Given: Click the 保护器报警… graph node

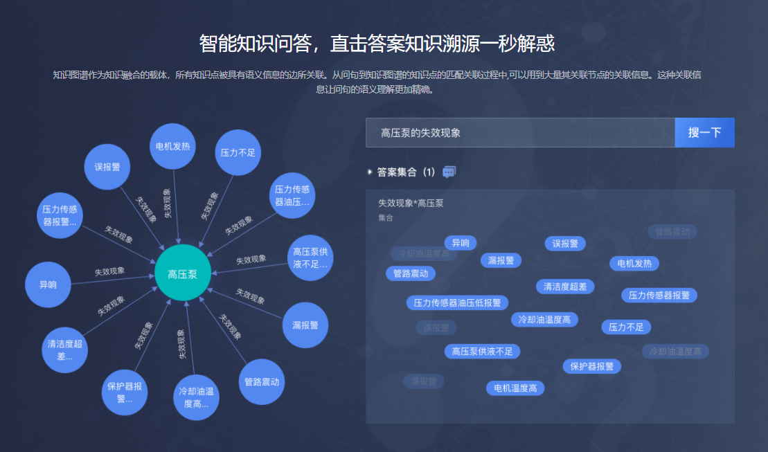Looking at the screenshot, I should (125, 392).
